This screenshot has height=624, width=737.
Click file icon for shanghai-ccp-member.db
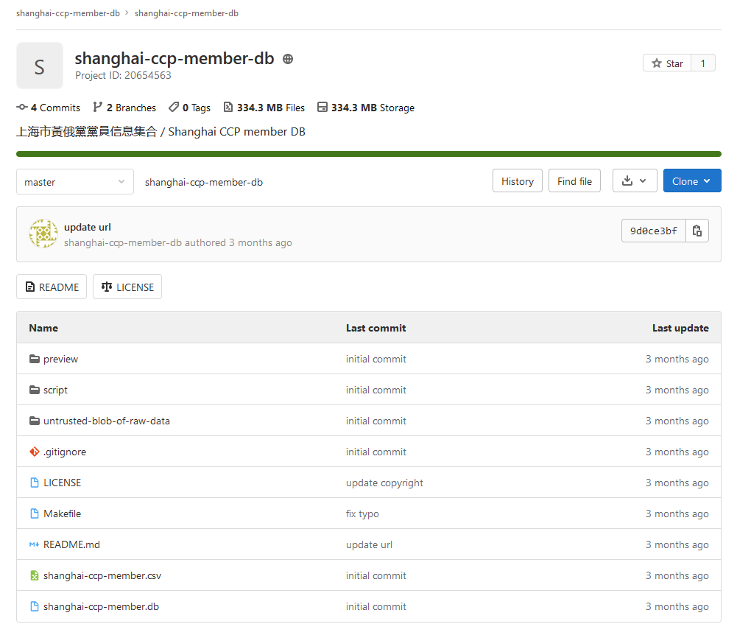(35, 606)
